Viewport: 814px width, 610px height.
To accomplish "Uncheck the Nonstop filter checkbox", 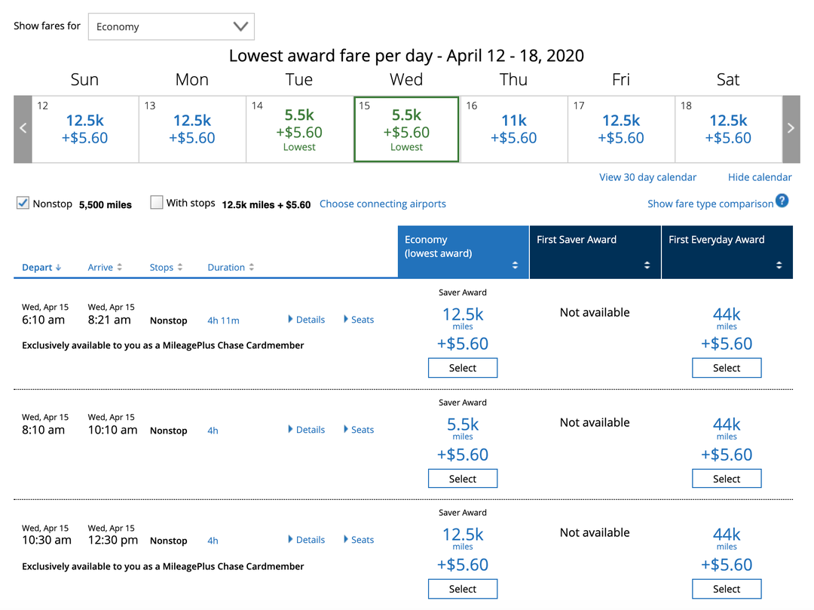I will tap(22, 202).
